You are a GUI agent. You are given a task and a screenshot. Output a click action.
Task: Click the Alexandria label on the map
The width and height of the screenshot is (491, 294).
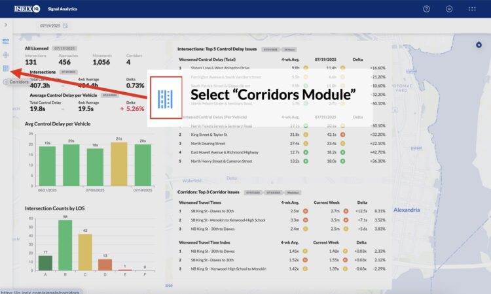(x=407, y=210)
